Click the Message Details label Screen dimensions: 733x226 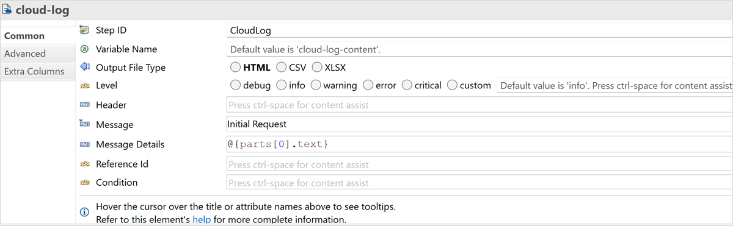pos(130,144)
